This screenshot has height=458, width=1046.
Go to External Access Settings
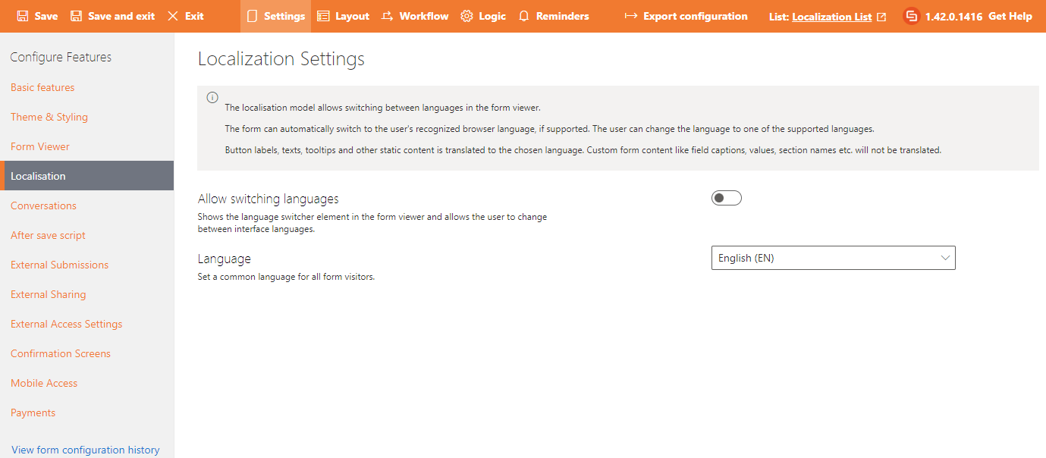pyautogui.click(x=66, y=324)
